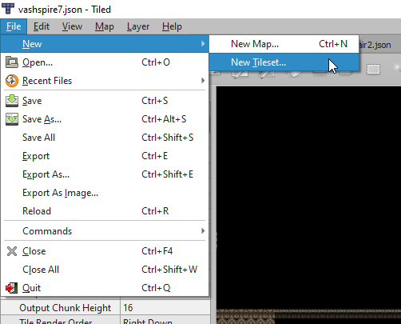Choose Export As Image... entry
Image resolution: width=401 pixels, height=324 pixels.
coord(105,193)
